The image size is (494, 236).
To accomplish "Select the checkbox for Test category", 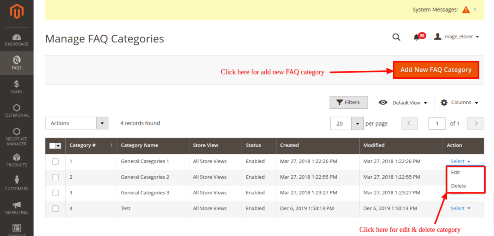I will coord(56,208).
